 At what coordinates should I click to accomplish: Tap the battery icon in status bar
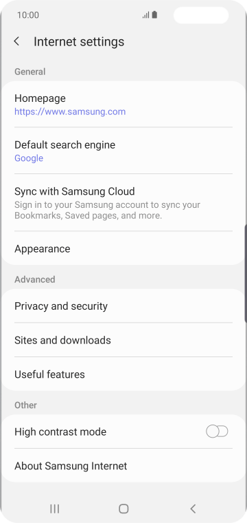click(154, 15)
